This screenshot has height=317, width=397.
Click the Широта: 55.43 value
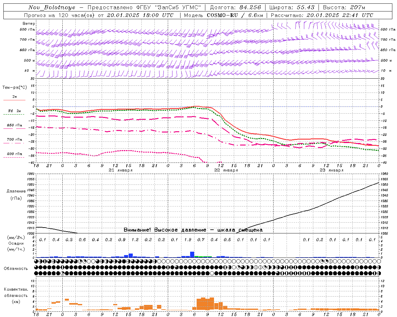(x=292, y=7)
